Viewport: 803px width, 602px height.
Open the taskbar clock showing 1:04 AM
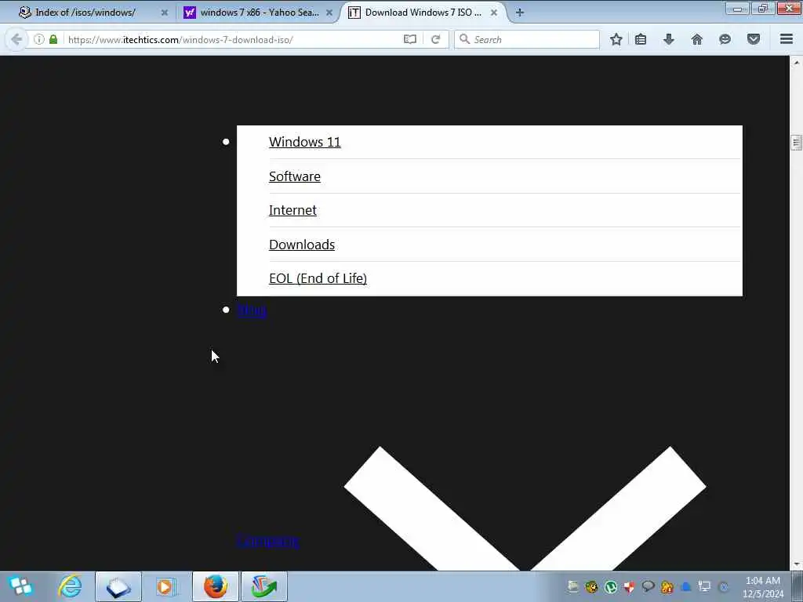(763, 586)
